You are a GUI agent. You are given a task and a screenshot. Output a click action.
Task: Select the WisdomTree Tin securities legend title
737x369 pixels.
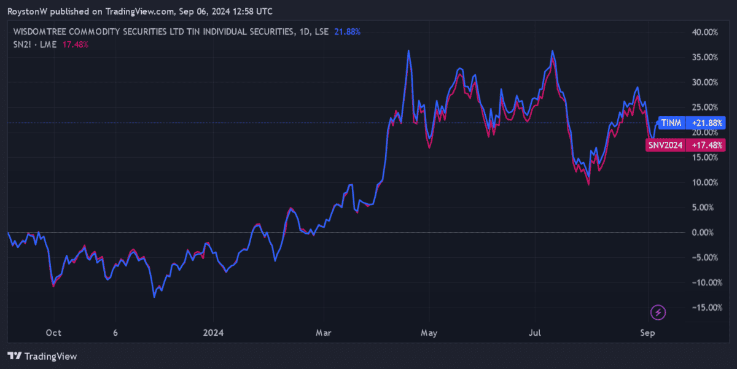pyautogui.click(x=152, y=32)
